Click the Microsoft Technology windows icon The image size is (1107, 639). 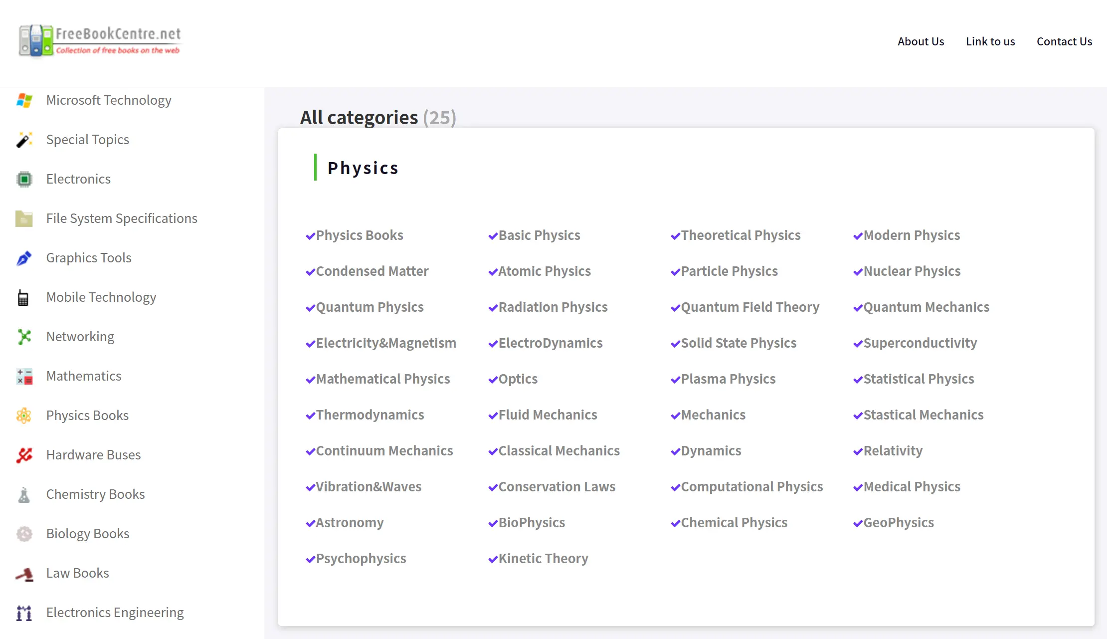click(24, 100)
